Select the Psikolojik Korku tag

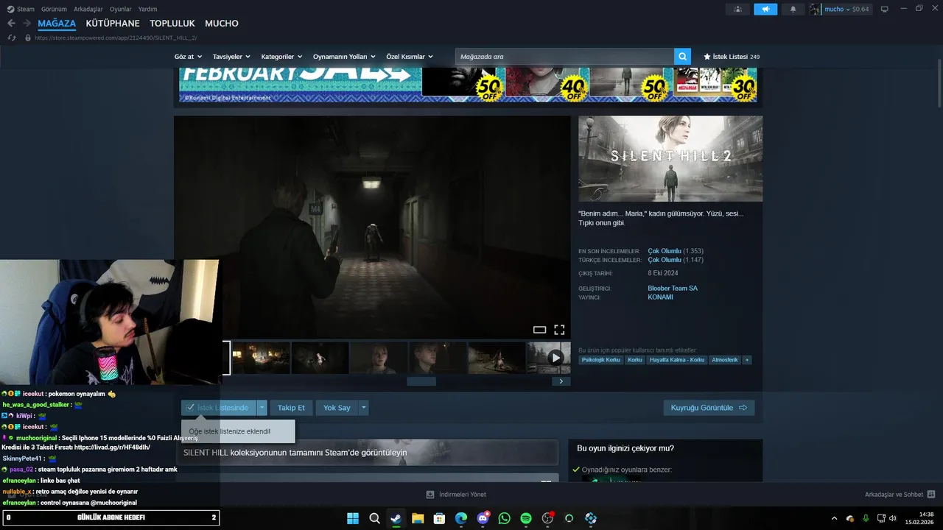601,360
